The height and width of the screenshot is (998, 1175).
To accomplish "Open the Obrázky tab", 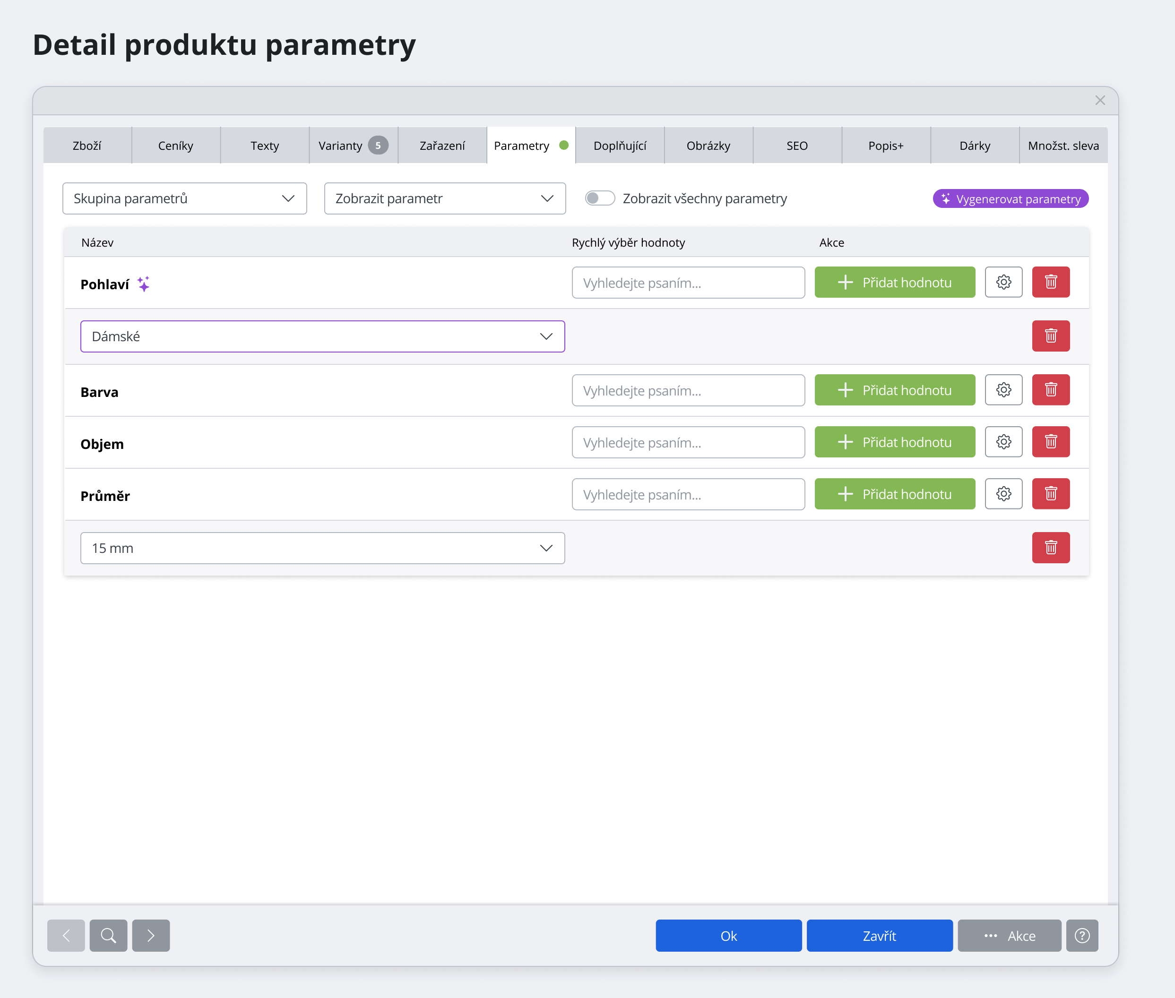I will [x=708, y=146].
